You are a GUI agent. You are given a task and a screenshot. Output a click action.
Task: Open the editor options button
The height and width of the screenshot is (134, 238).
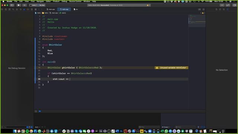(199, 9)
